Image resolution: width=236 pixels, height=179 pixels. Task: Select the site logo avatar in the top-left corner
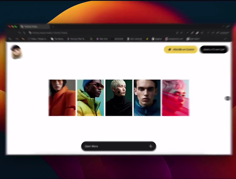16,52
